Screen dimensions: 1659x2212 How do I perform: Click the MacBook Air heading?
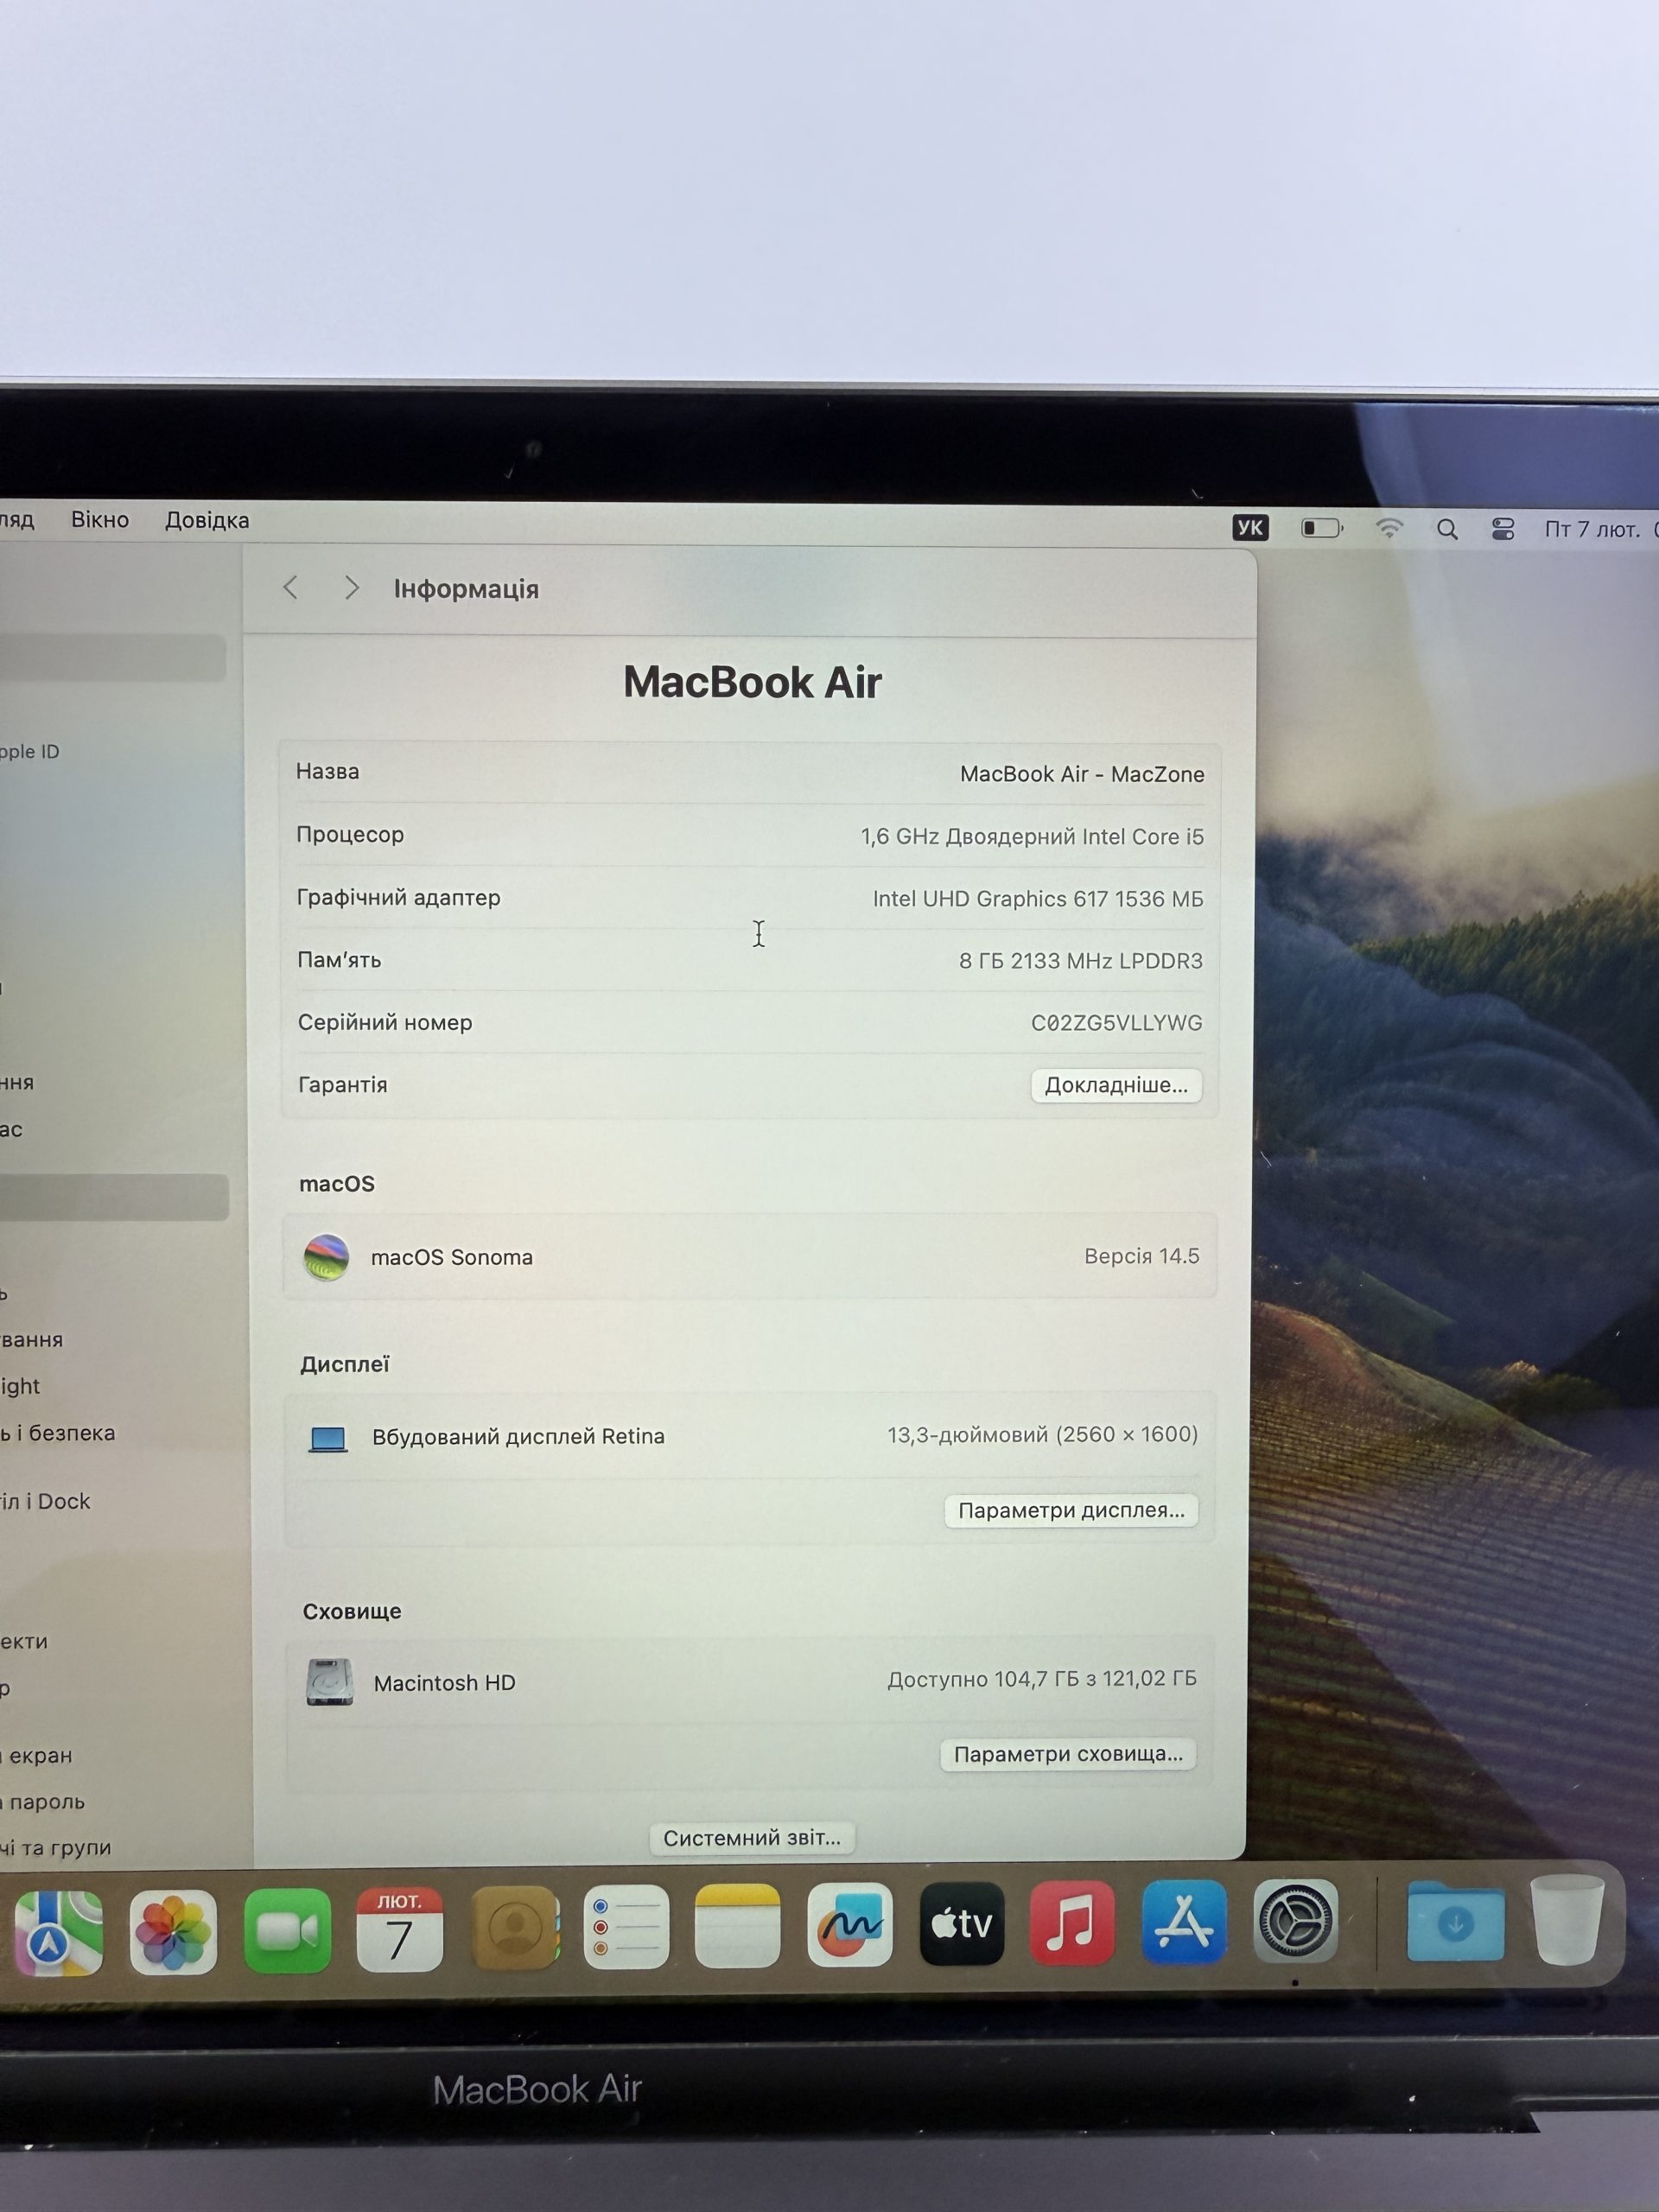click(x=752, y=682)
